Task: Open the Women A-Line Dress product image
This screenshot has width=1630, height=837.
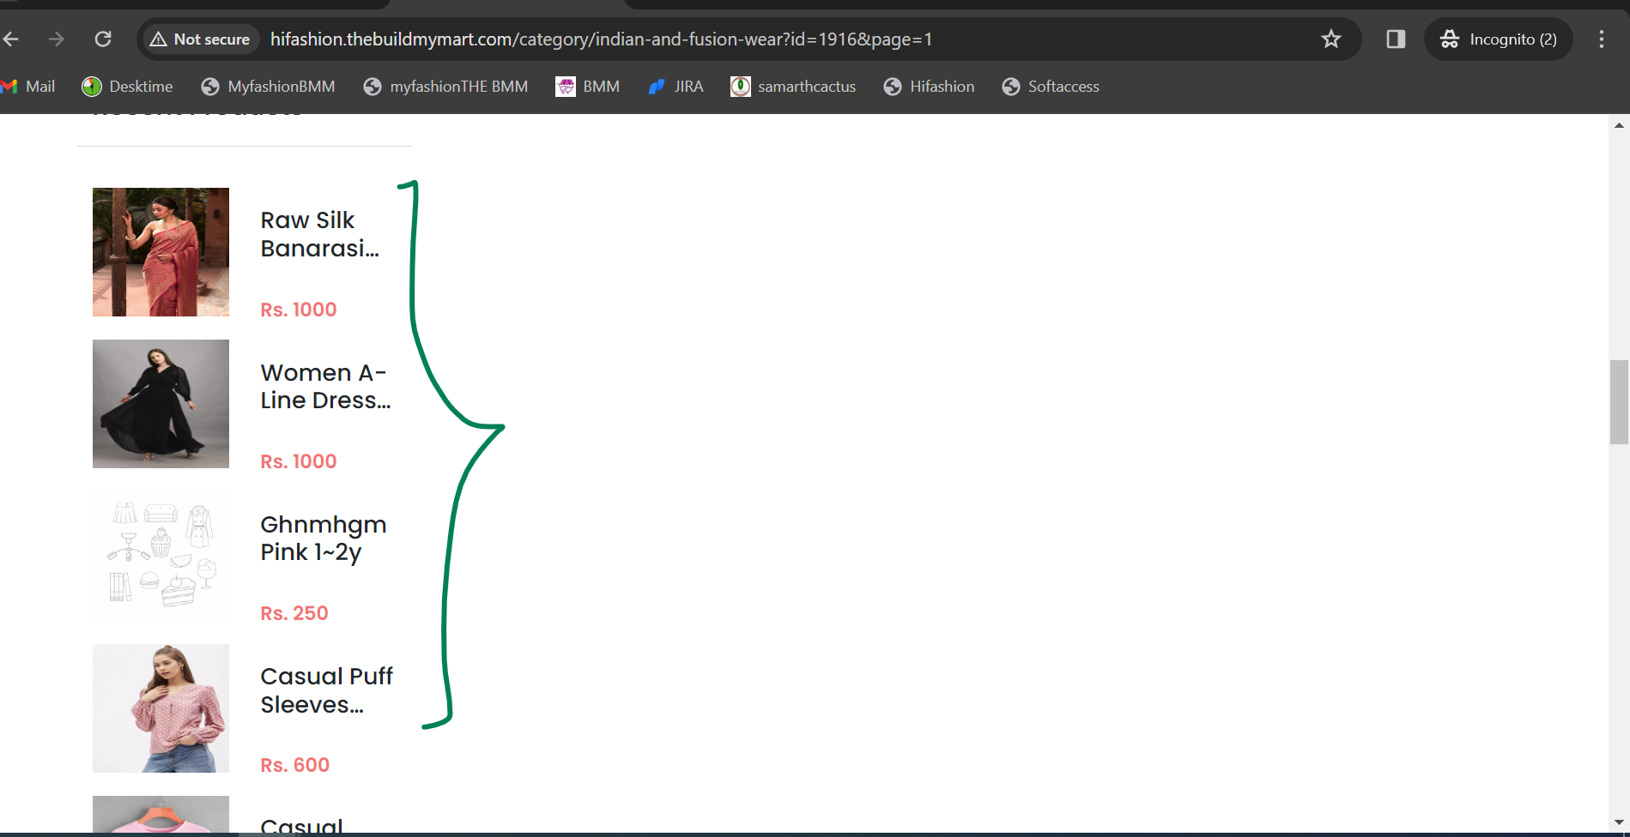Action: (x=161, y=404)
